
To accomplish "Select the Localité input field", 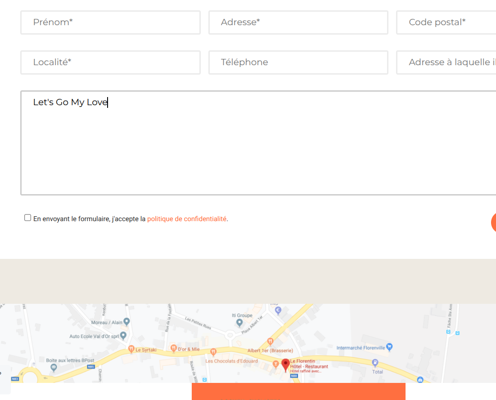I will point(110,62).
